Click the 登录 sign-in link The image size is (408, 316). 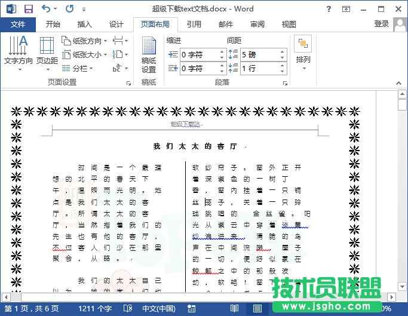[381, 24]
